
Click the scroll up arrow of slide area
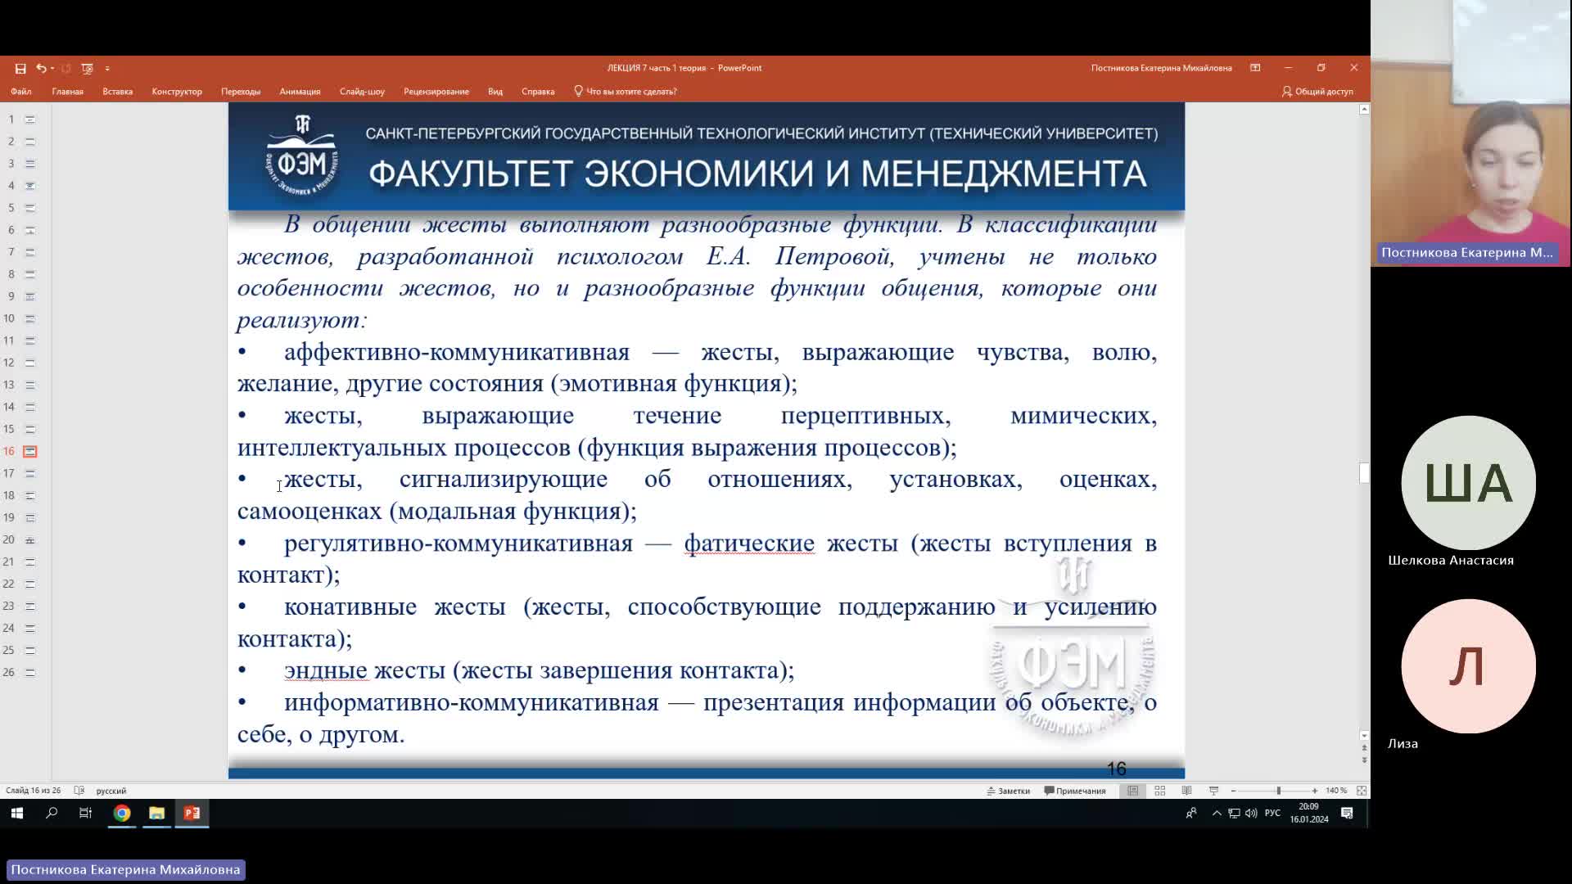click(x=1364, y=109)
